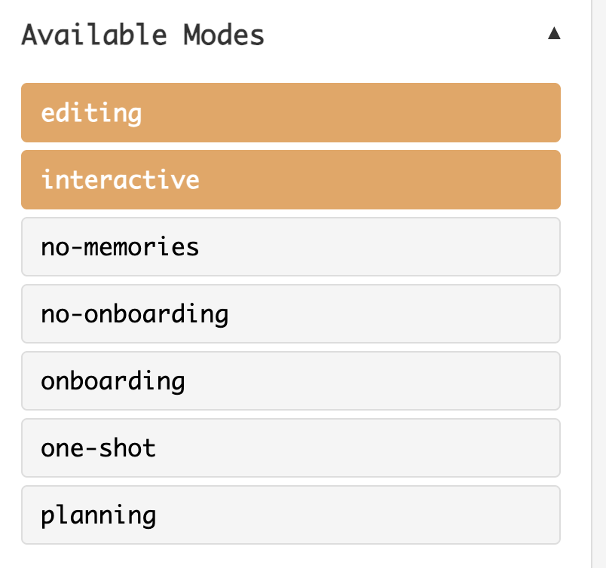Click the planning item at list bottom
The width and height of the screenshot is (606, 568).
[x=291, y=515]
